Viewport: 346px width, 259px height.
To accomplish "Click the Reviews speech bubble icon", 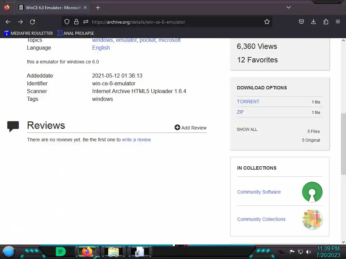I will click(13, 126).
